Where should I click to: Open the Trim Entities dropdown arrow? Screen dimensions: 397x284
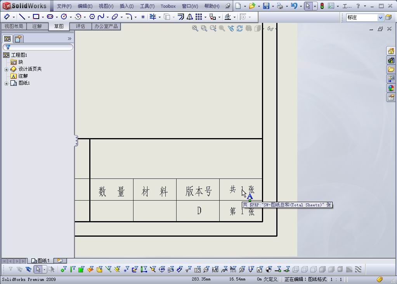click(x=159, y=17)
